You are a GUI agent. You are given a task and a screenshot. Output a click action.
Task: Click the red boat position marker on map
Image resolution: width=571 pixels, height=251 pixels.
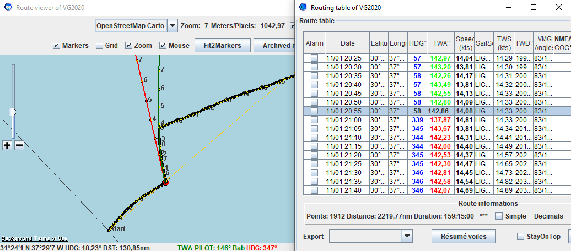pos(165,182)
